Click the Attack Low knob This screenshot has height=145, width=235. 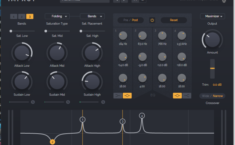pos(22,53)
